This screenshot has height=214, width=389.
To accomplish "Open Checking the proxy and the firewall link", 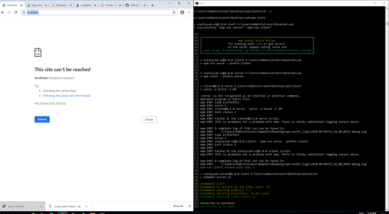I will (67, 96).
